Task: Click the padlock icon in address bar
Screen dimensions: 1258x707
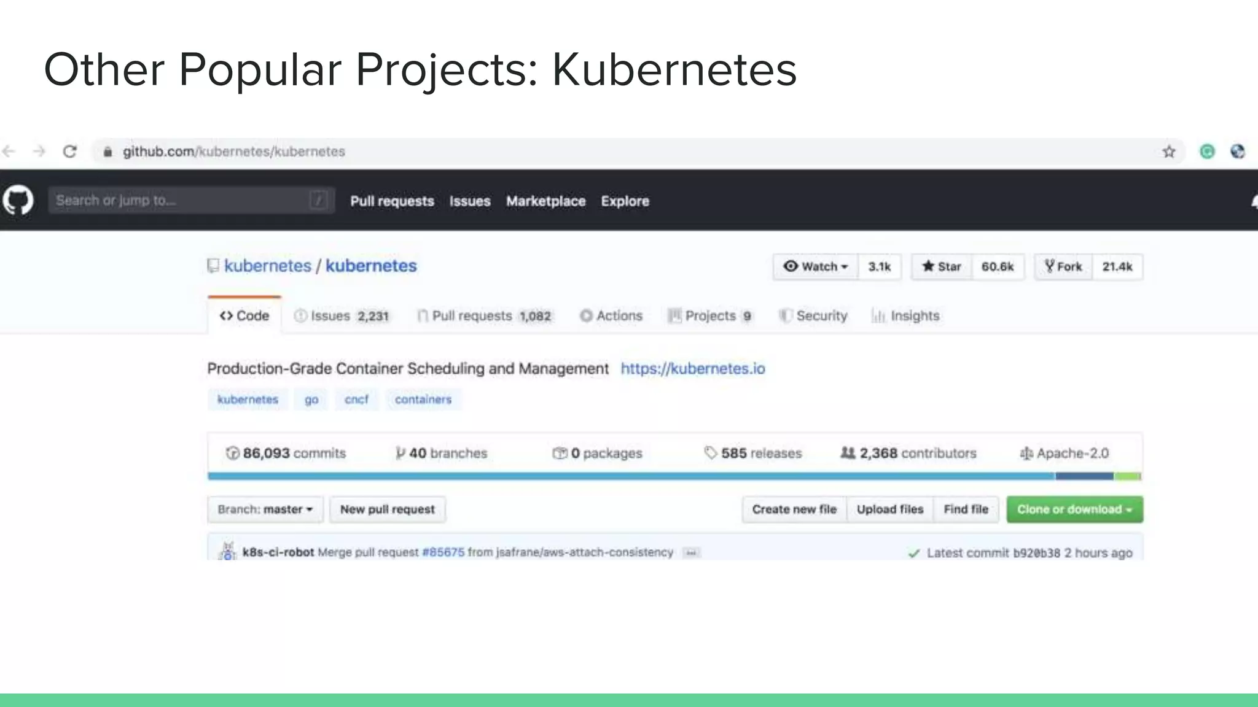Action: (107, 152)
